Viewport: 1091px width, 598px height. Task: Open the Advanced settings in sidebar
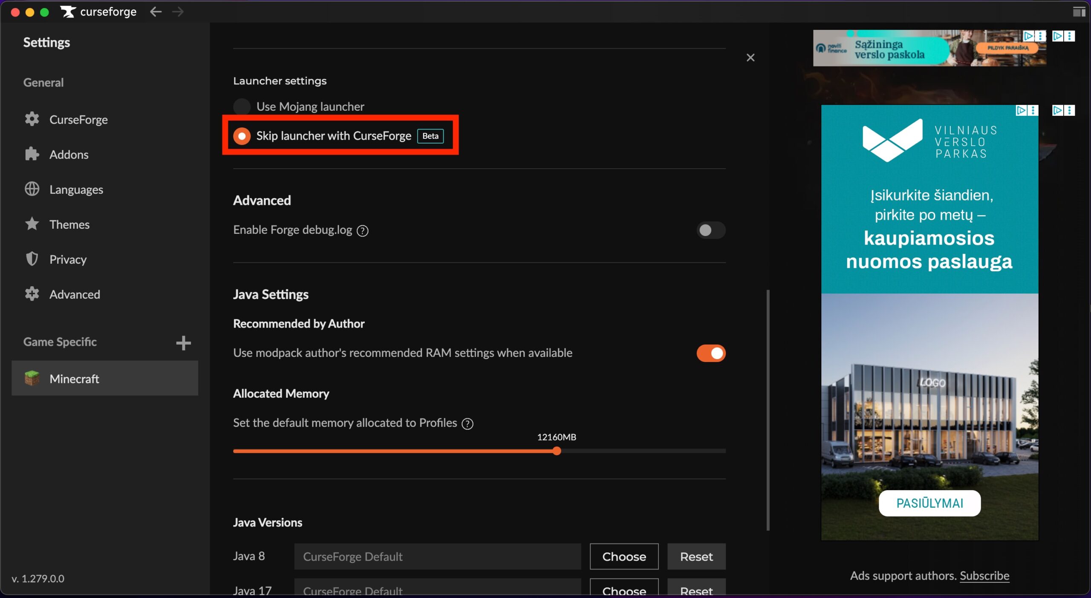105,294
